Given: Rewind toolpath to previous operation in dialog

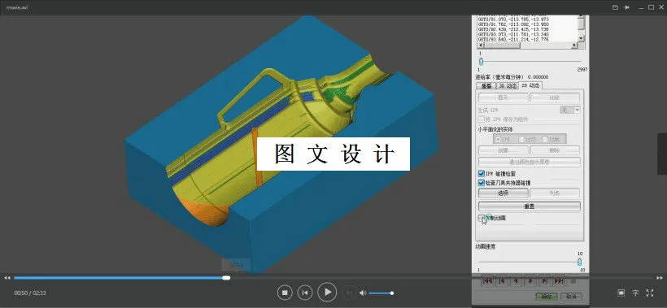Looking at the screenshot, I should pos(488,281).
